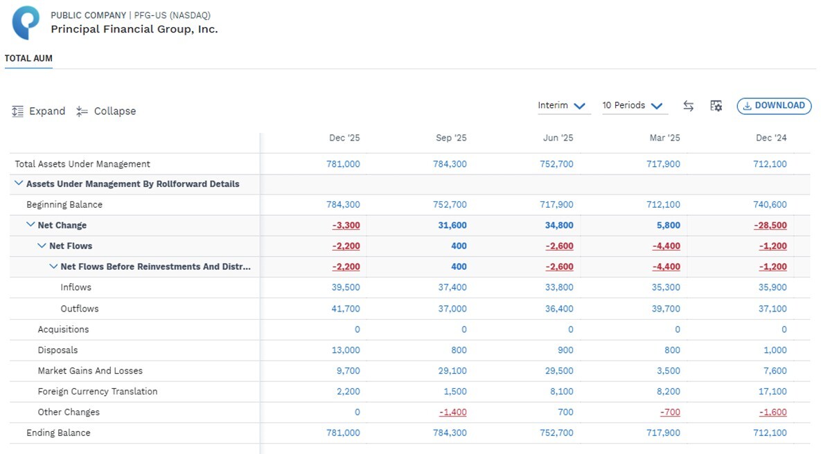This screenshot has width=821, height=454.
Task: Select the TOTAL AUM tab
Action: click(x=29, y=59)
